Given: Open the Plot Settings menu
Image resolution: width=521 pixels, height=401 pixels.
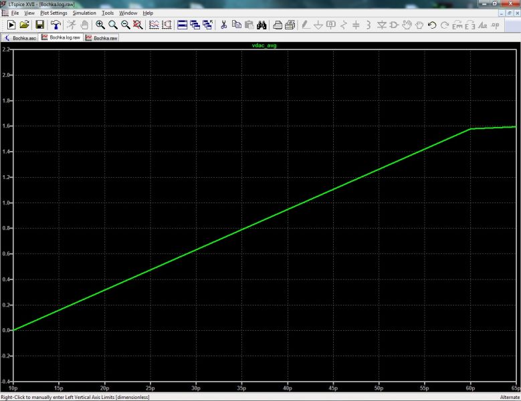Looking at the screenshot, I should (x=54, y=13).
